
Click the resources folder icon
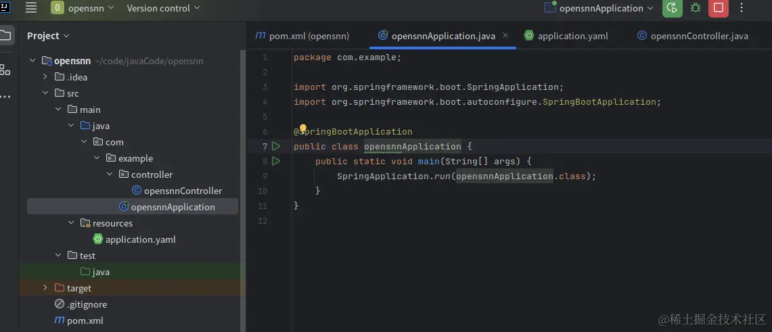(85, 223)
